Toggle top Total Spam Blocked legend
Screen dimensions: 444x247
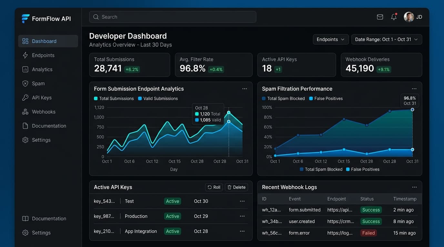point(283,99)
